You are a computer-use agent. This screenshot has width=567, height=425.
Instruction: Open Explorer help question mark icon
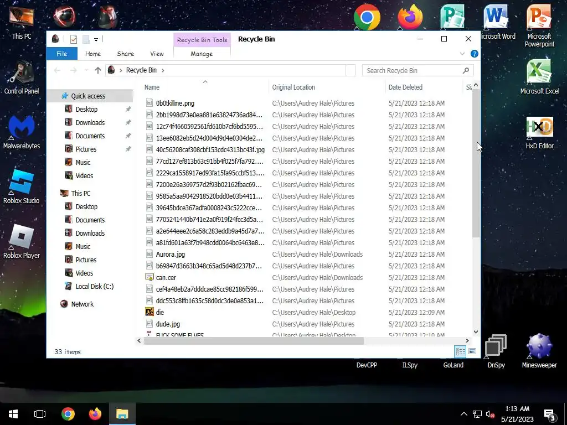pos(474,54)
